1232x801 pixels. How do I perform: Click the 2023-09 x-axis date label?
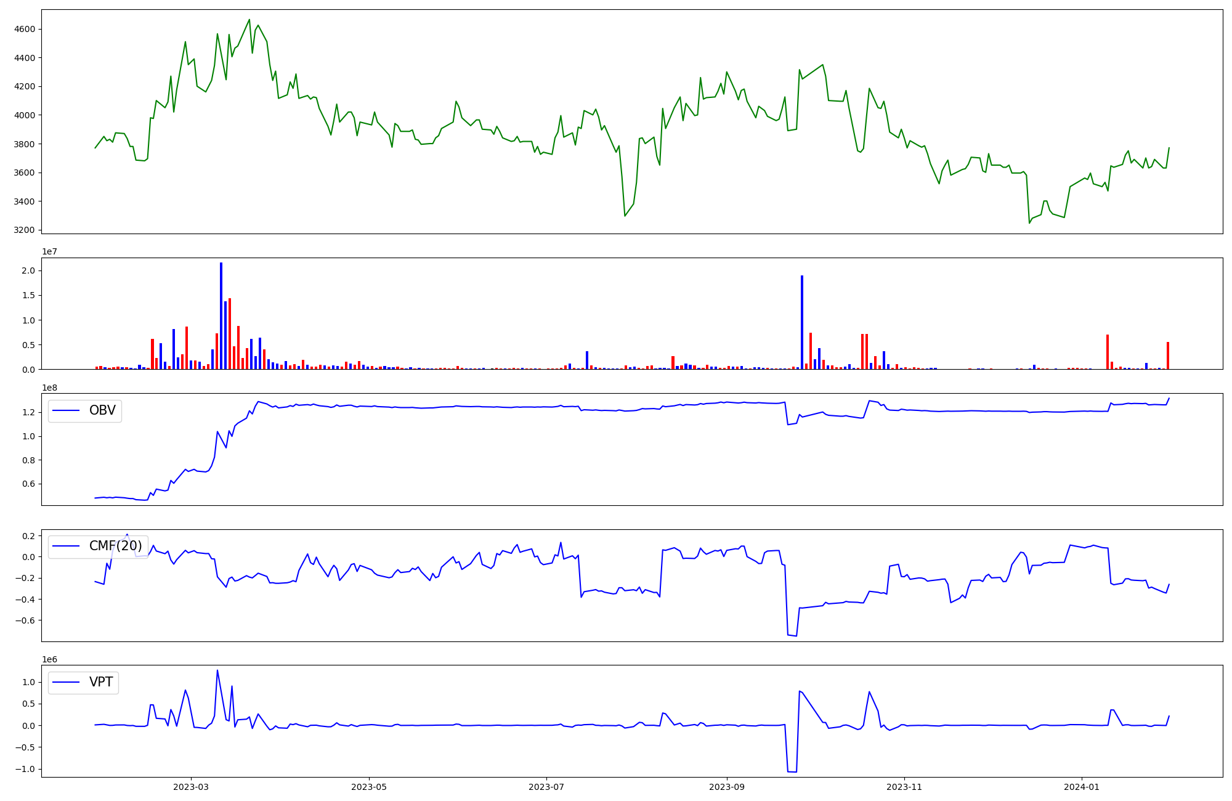[x=727, y=787]
